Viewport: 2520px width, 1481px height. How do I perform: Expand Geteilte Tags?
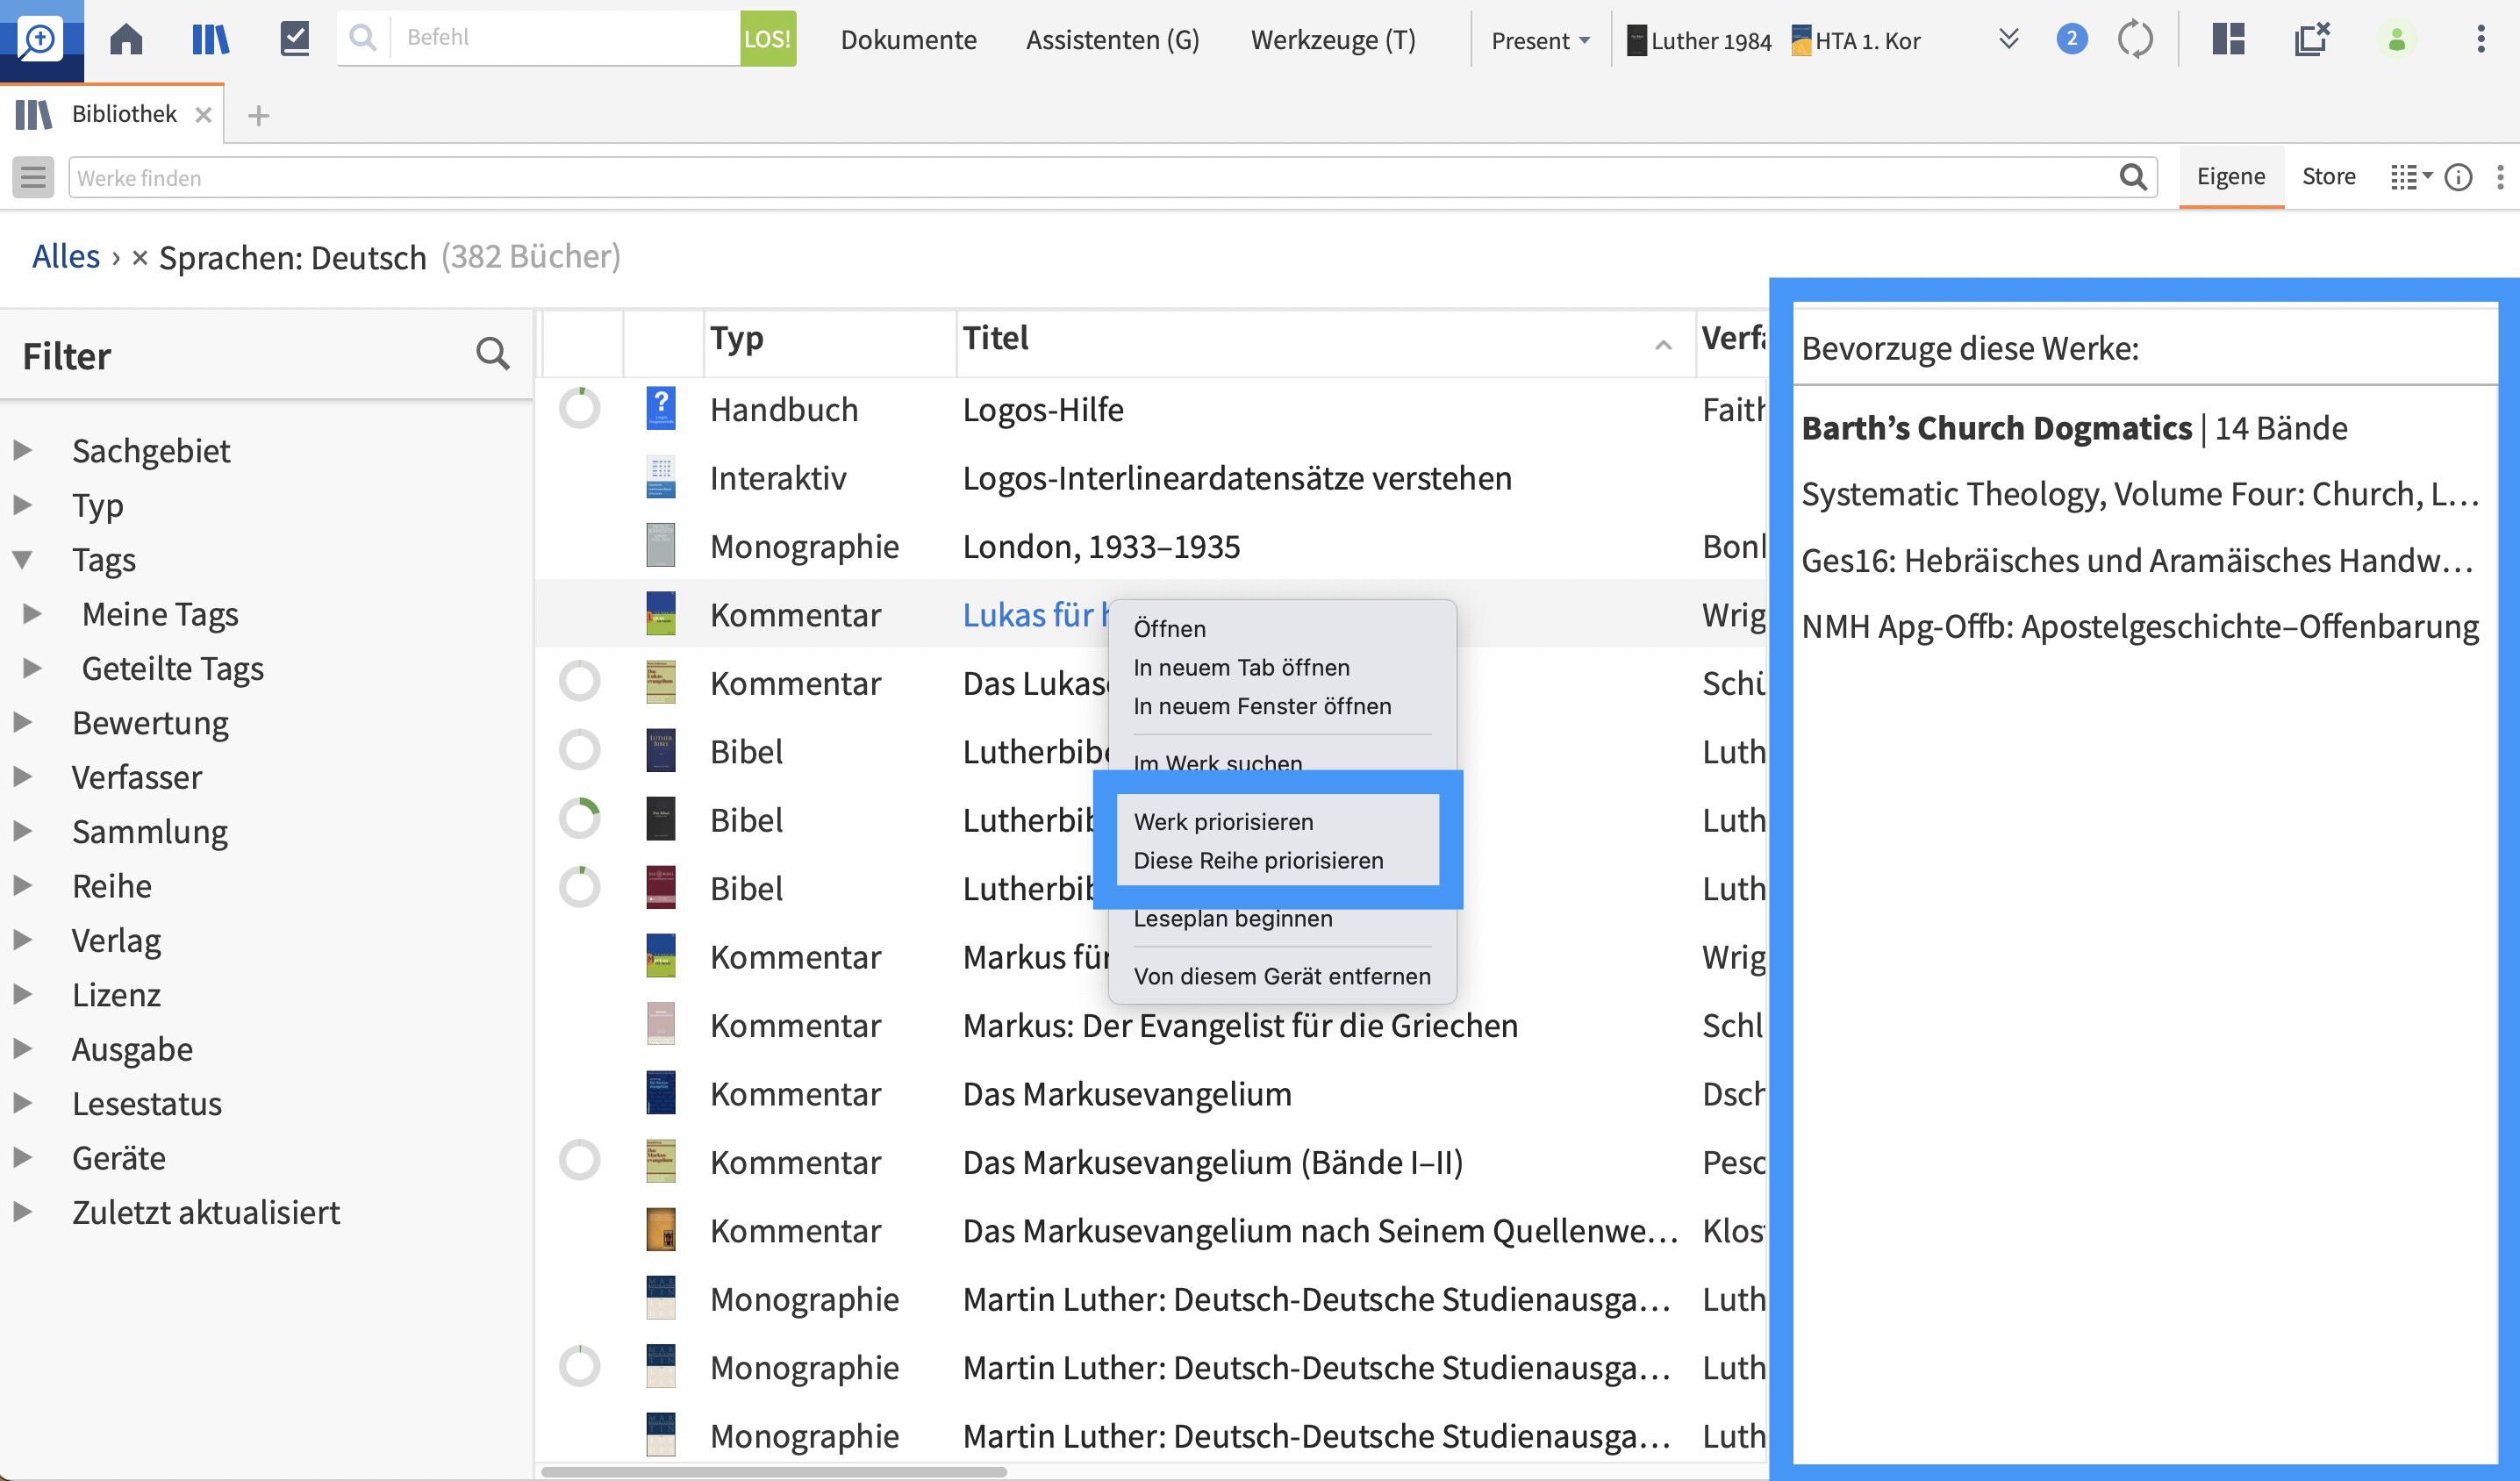click(33, 667)
